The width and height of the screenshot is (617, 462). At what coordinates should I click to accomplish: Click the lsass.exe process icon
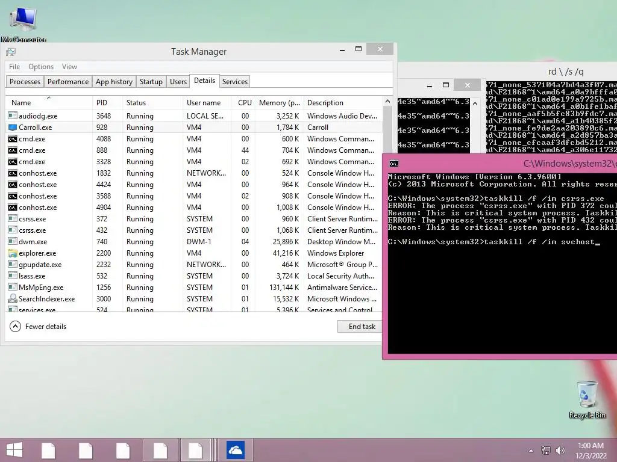pos(13,276)
